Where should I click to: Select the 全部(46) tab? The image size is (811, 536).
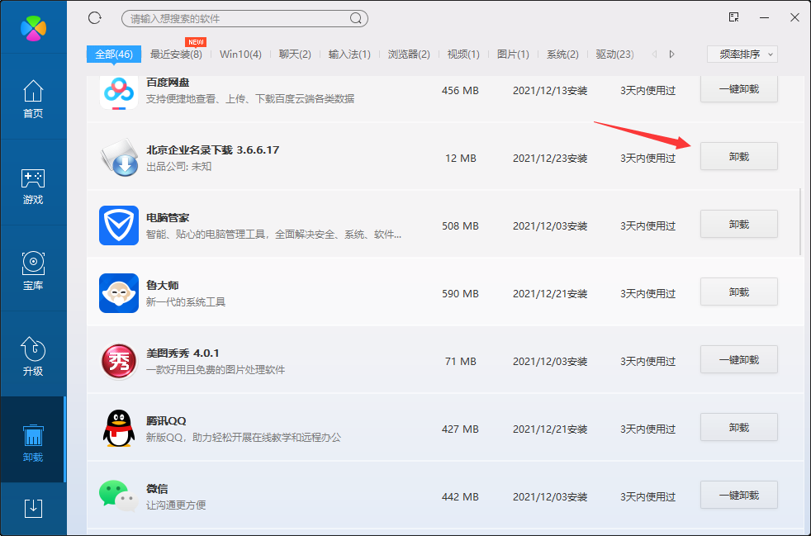[x=114, y=55]
